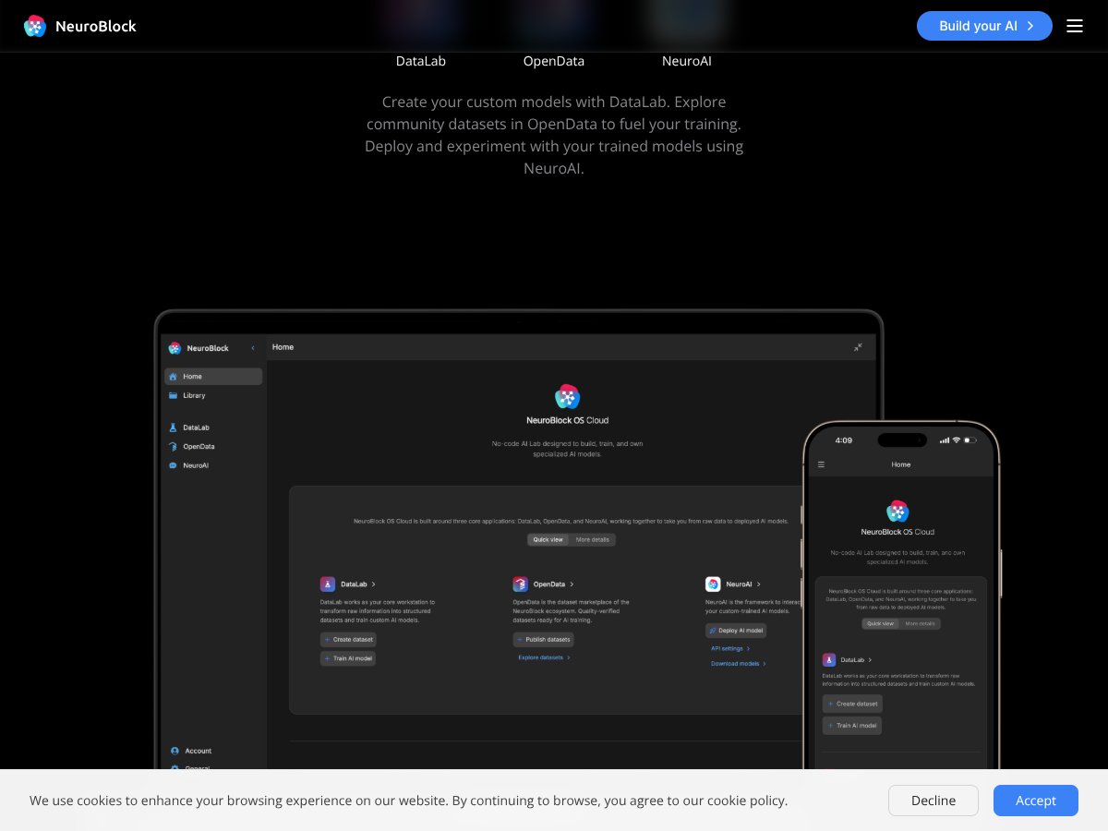
Task: Click Train AI model on the laptop screen
Action: [348, 658]
